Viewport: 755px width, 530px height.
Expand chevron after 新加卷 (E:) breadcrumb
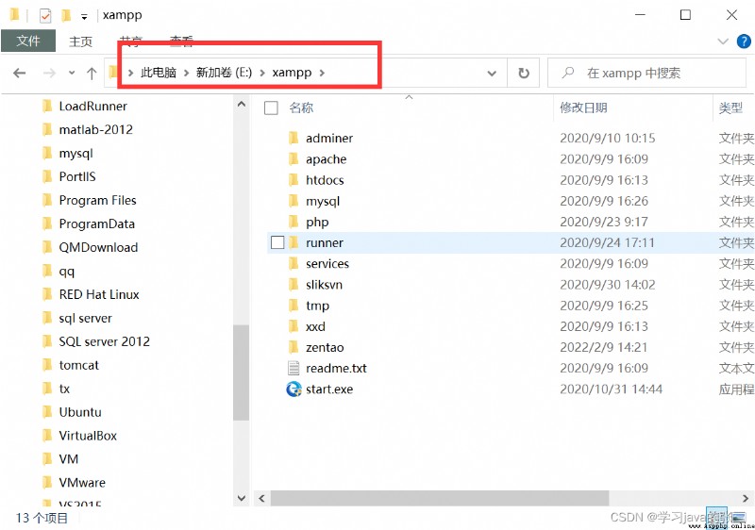coord(262,74)
